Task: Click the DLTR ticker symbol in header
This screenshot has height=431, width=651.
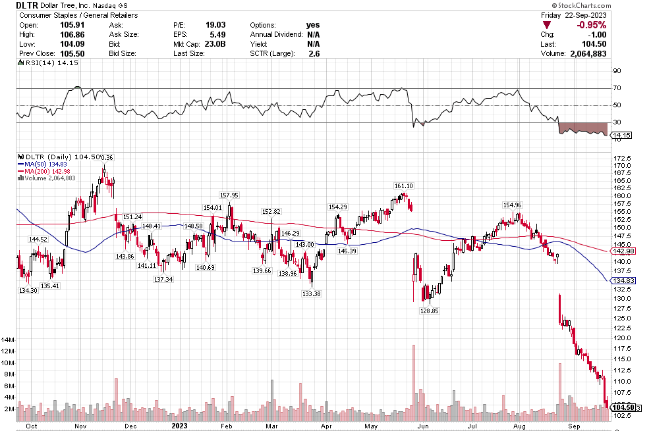Action: click(28, 5)
